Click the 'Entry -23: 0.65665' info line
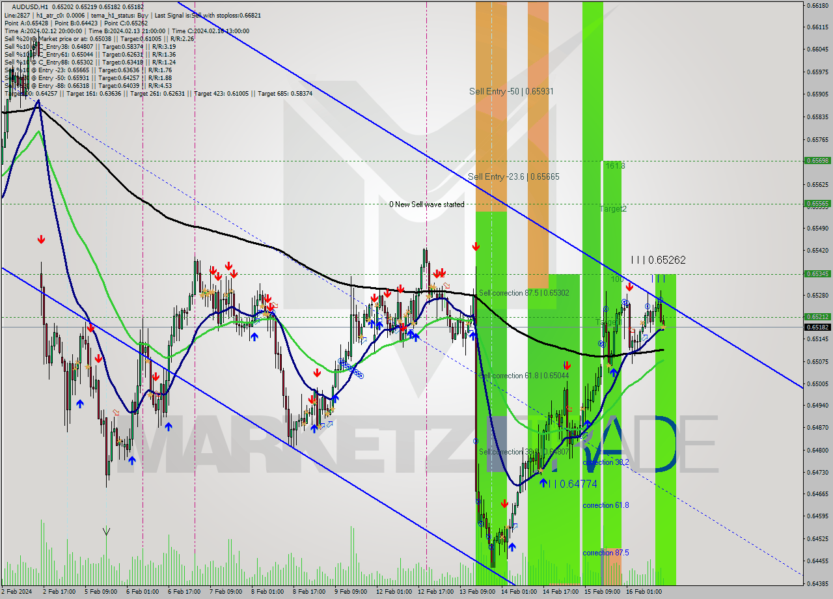The image size is (833, 599). tap(88, 70)
